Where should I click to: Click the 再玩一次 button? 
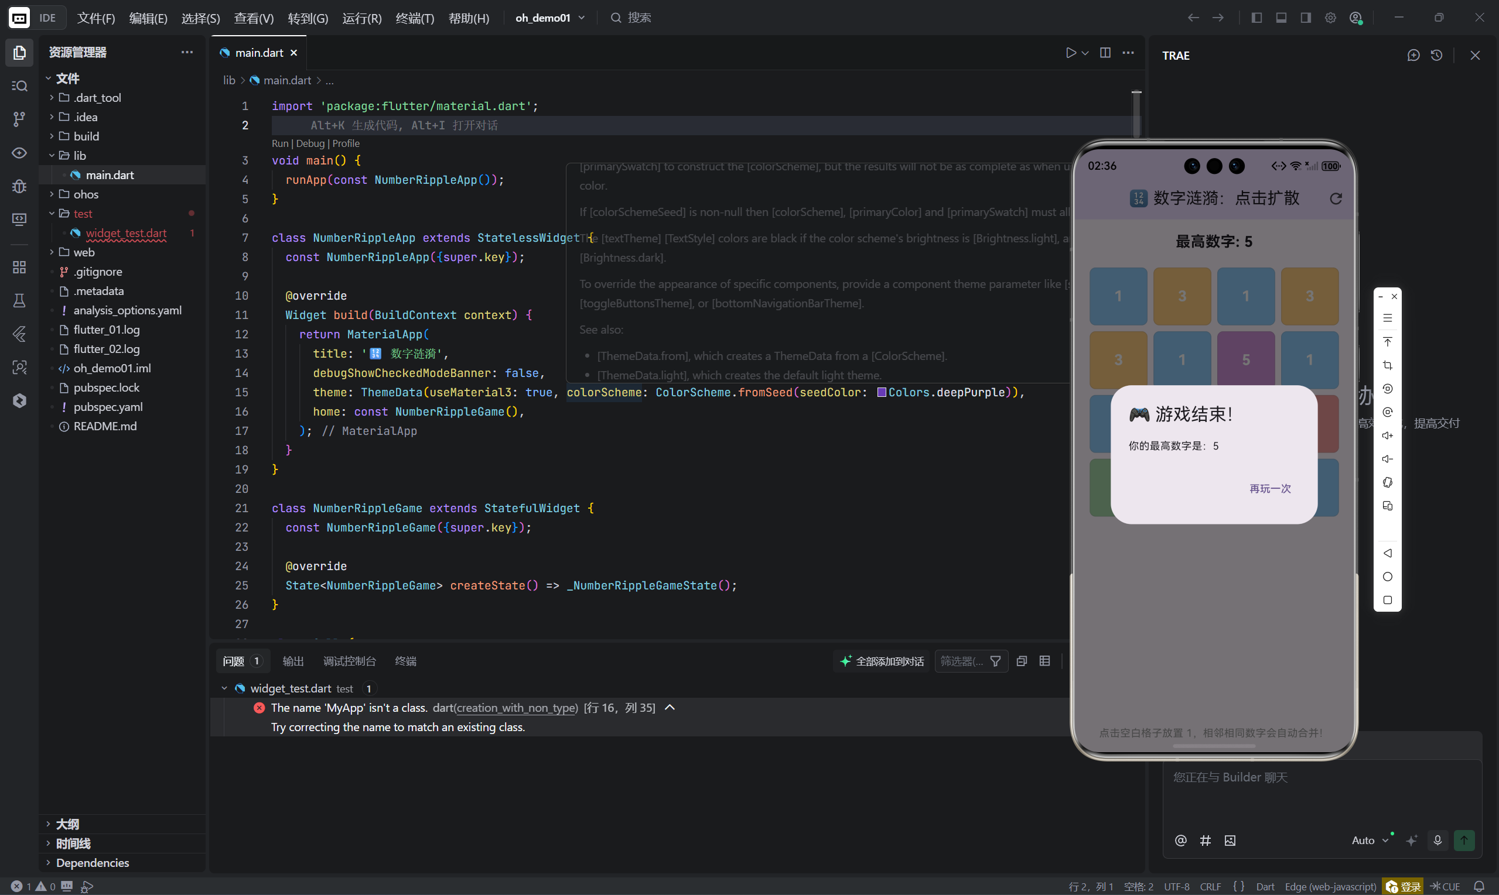[1270, 489]
